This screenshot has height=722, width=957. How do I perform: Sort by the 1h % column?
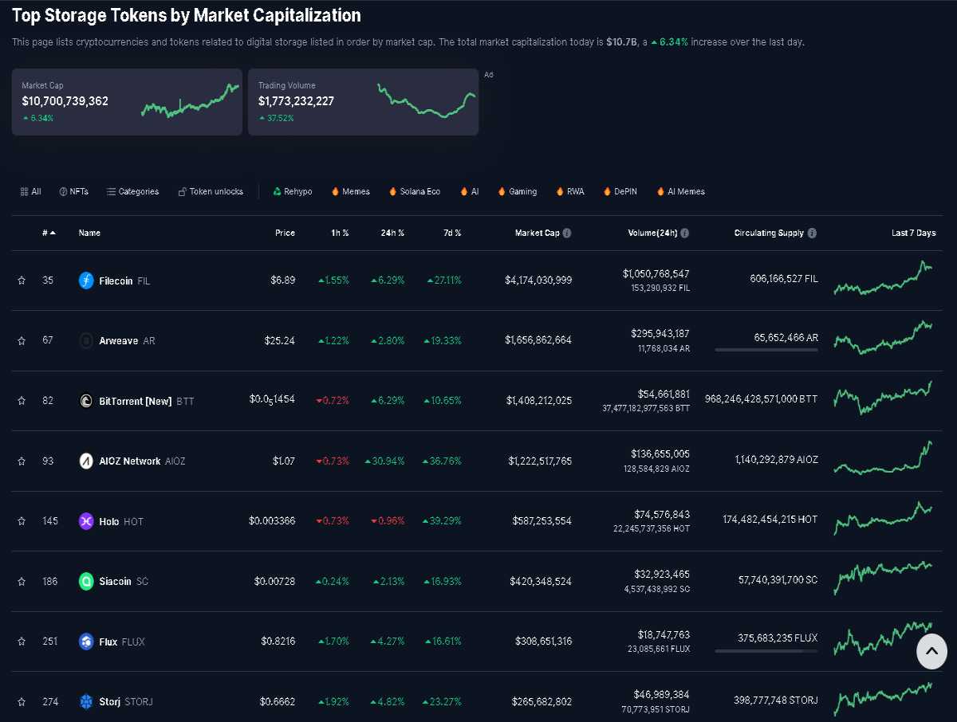[x=341, y=233]
